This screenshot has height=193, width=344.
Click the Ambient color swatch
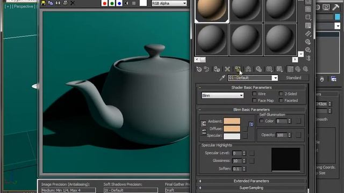point(232,121)
